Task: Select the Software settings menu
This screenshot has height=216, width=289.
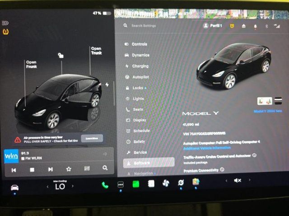Action: pyautogui.click(x=149, y=163)
